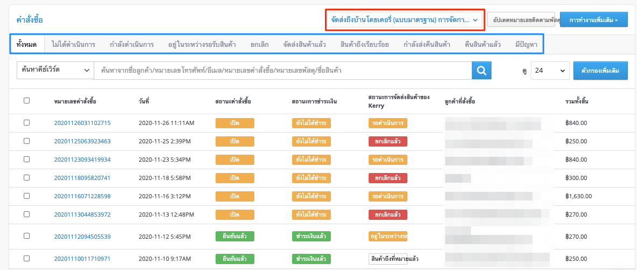The width and height of the screenshot is (637, 270).
Task: Click the รวมทั้งสิ้น column header
Action: click(577, 101)
